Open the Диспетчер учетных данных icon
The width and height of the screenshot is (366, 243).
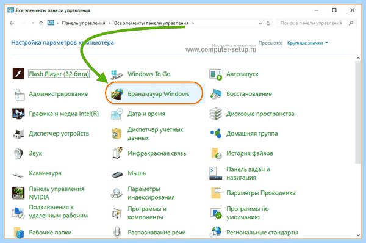(117, 134)
